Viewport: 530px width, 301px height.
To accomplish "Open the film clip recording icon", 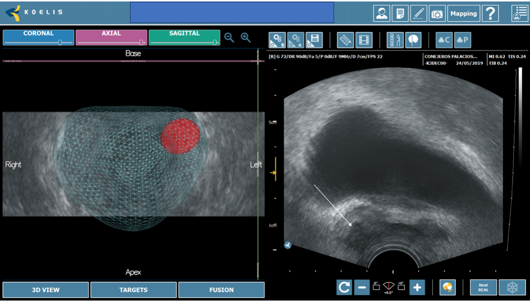I will (x=364, y=40).
